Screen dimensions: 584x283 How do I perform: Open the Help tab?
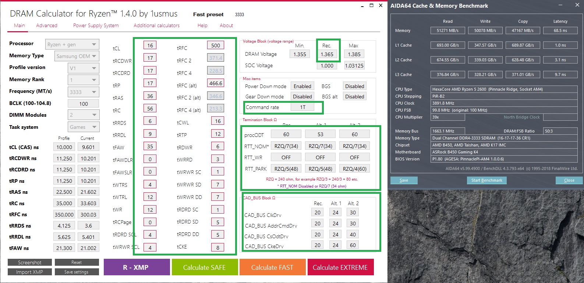pyautogui.click(x=202, y=25)
